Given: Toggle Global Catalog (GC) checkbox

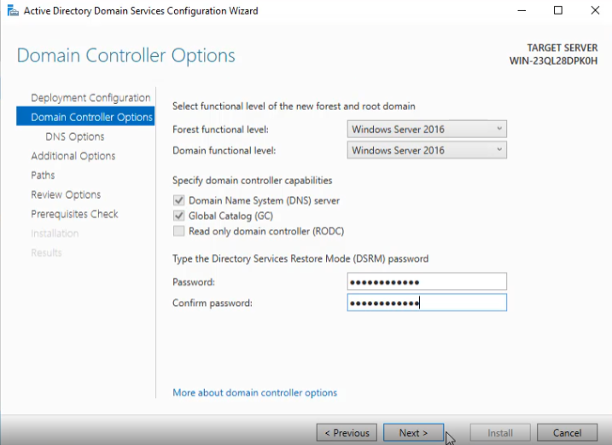Looking at the screenshot, I should (x=178, y=216).
